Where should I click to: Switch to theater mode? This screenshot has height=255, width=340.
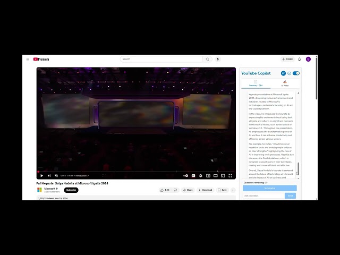tap(215, 176)
